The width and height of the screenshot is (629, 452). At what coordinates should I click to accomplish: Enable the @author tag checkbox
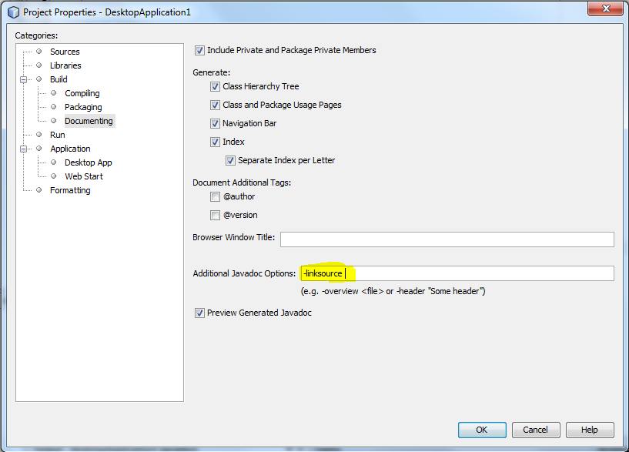(x=215, y=197)
